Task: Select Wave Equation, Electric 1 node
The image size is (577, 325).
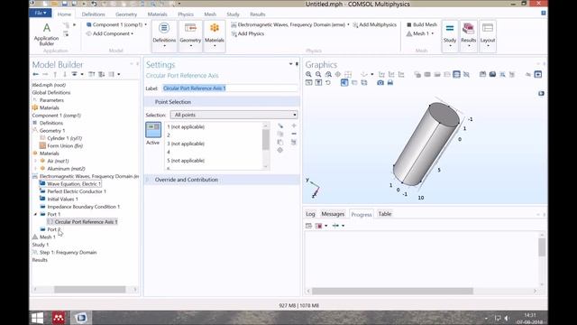Action: coord(74,184)
